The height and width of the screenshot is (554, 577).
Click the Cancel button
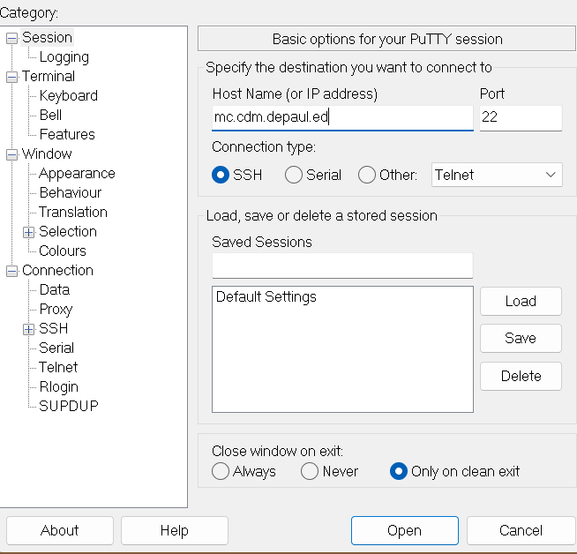pyautogui.click(x=521, y=530)
